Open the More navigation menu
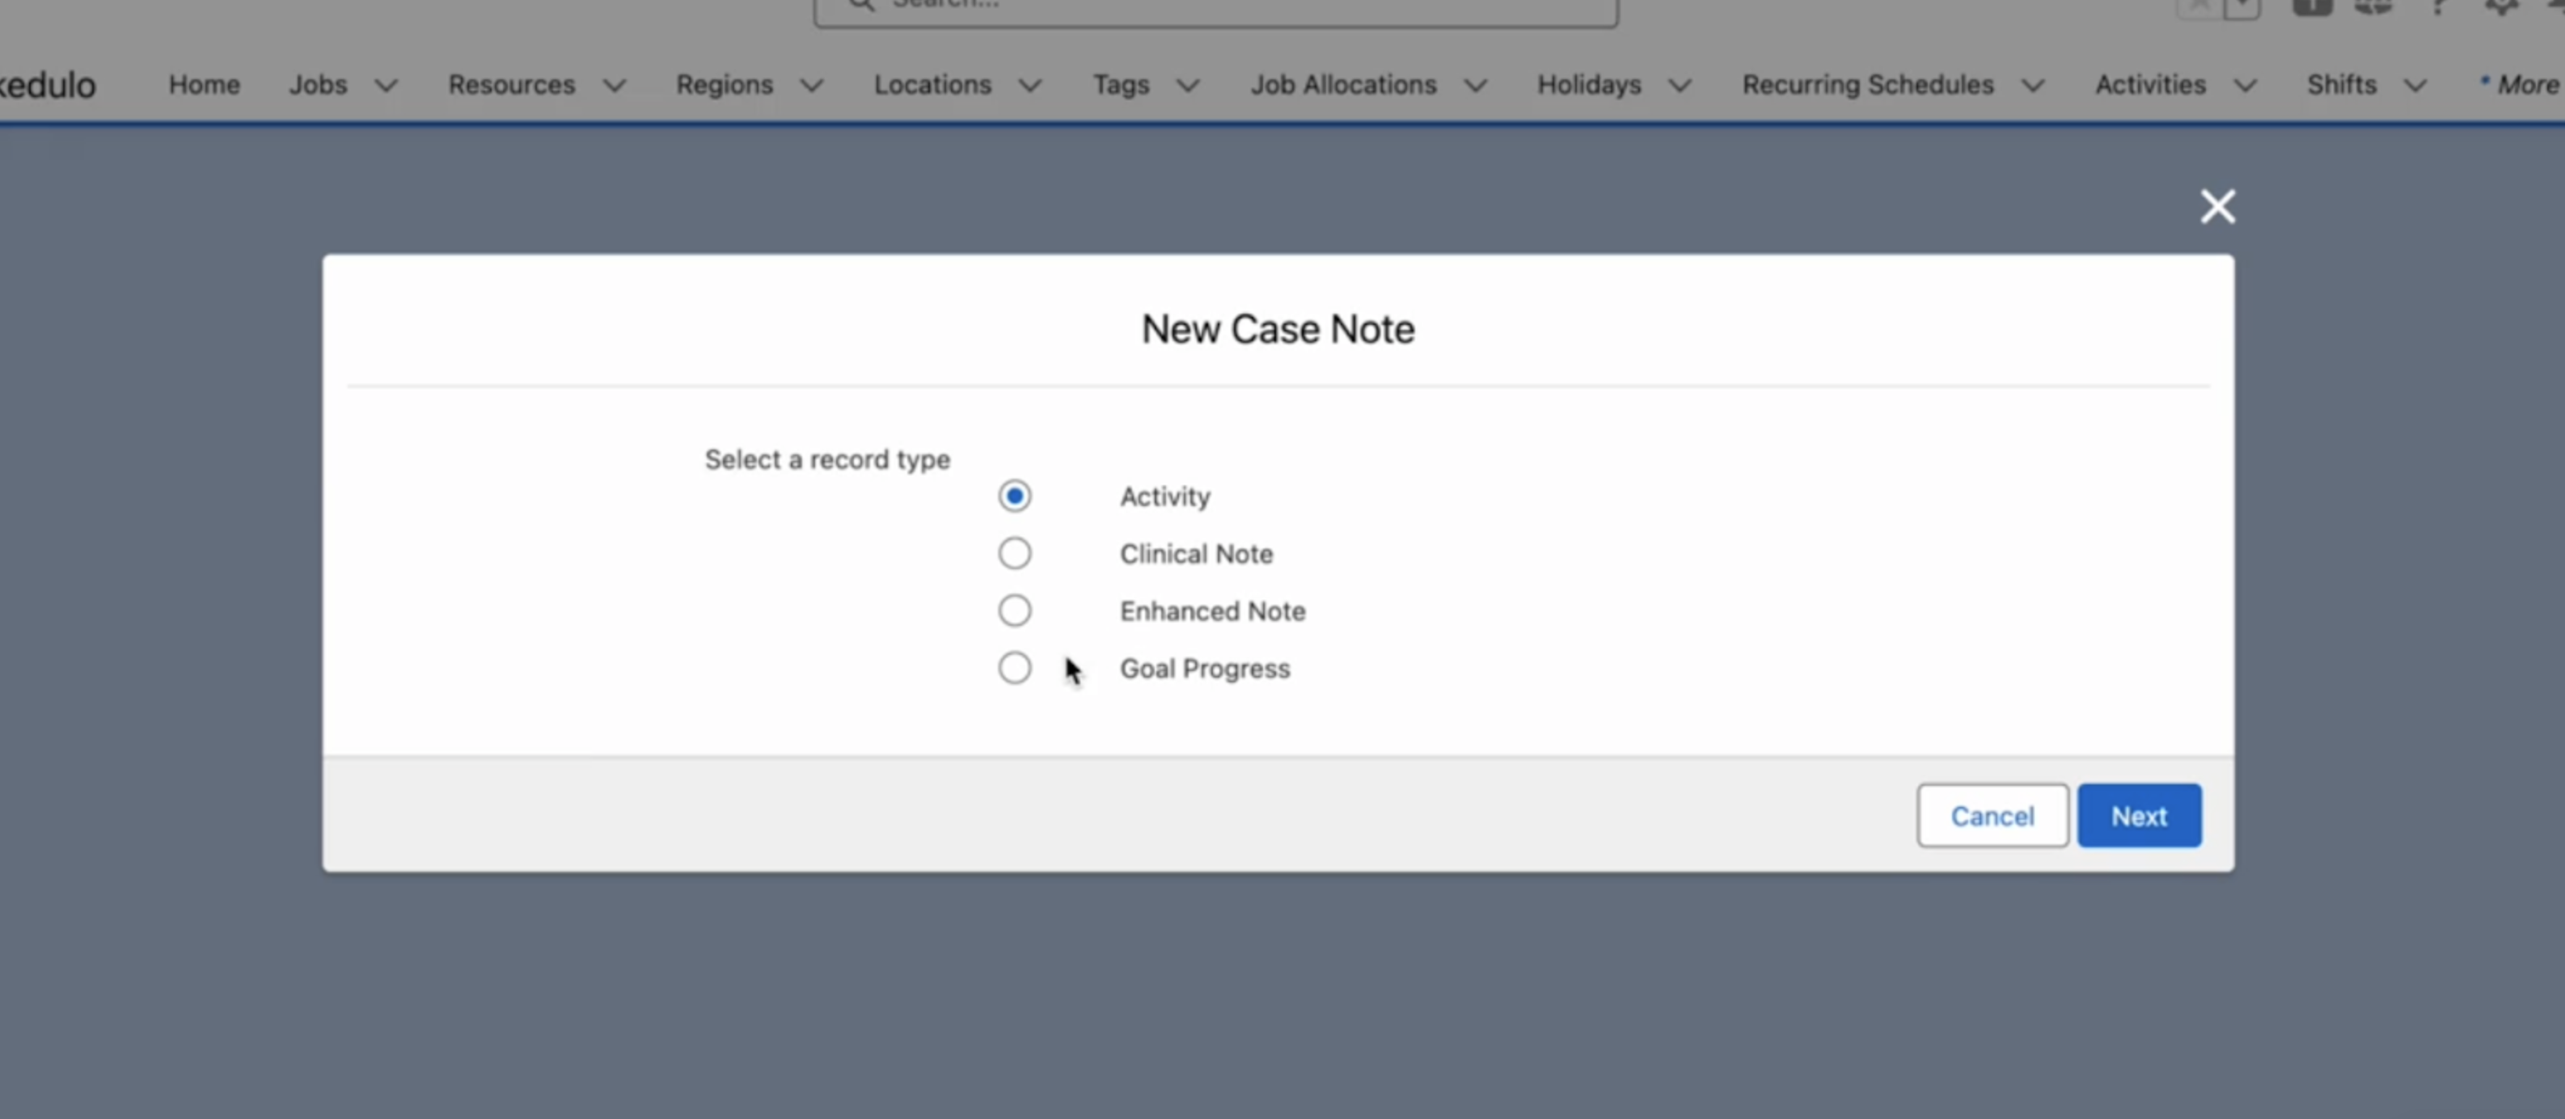Image resolution: width=2565 pixels, height=1119 pixels. click(x=2519, y=85)
